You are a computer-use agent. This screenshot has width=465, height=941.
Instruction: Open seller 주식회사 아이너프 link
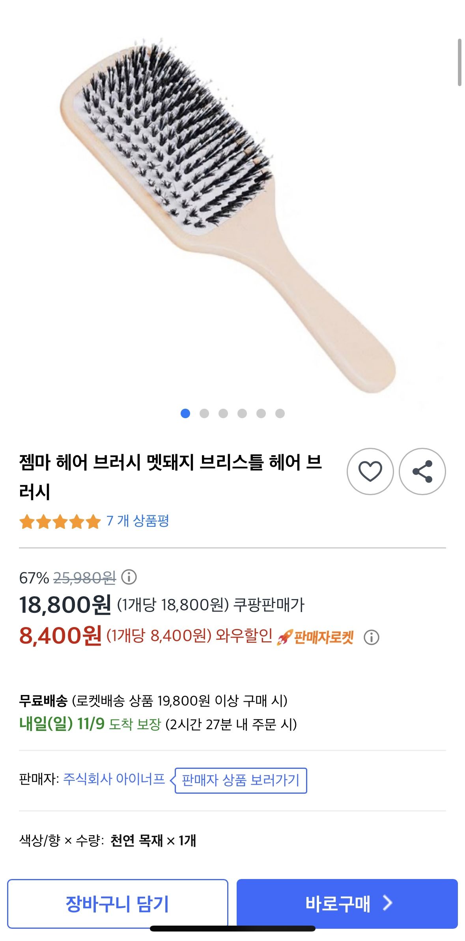coord(114,779)
